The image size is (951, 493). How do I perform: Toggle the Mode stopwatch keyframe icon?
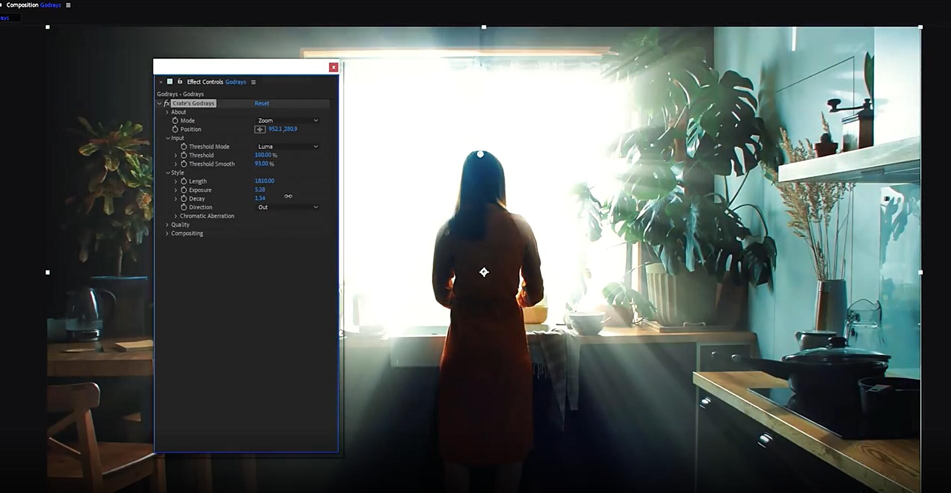coord(175,121)
